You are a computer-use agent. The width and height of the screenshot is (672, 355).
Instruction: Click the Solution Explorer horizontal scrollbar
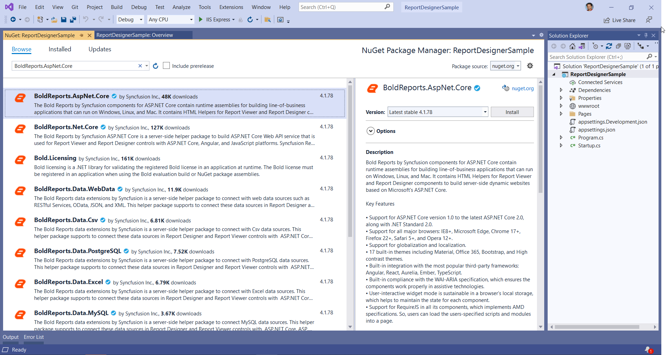(597, 327)
